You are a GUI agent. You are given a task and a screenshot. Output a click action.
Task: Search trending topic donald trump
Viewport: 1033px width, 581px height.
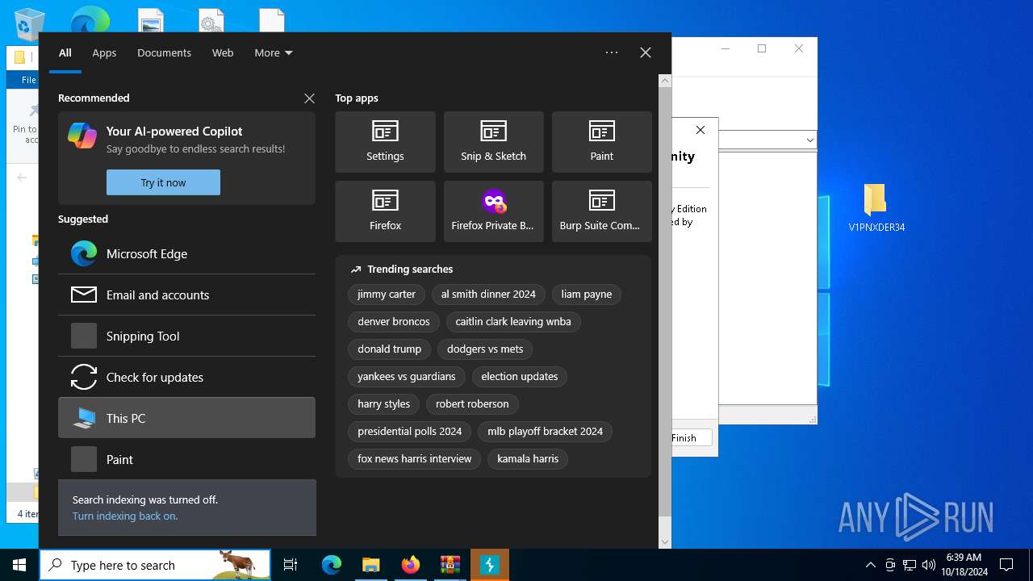click(390, 349)
